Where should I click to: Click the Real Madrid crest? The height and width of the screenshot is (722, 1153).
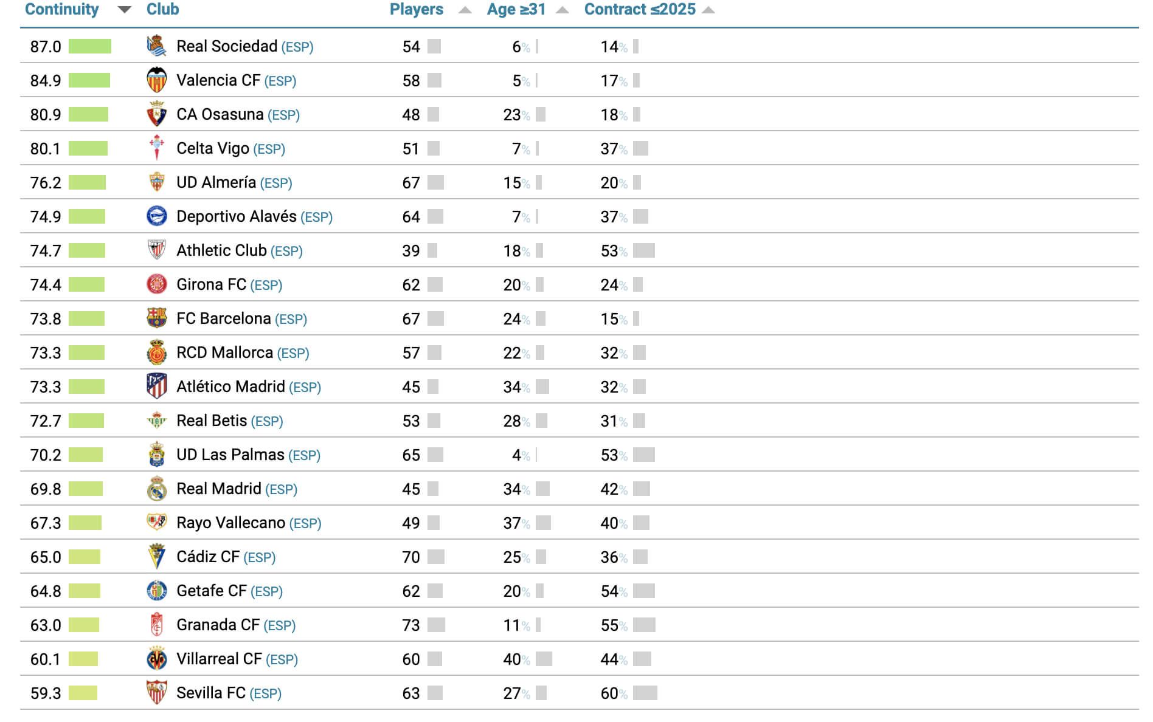click(157, 488)
